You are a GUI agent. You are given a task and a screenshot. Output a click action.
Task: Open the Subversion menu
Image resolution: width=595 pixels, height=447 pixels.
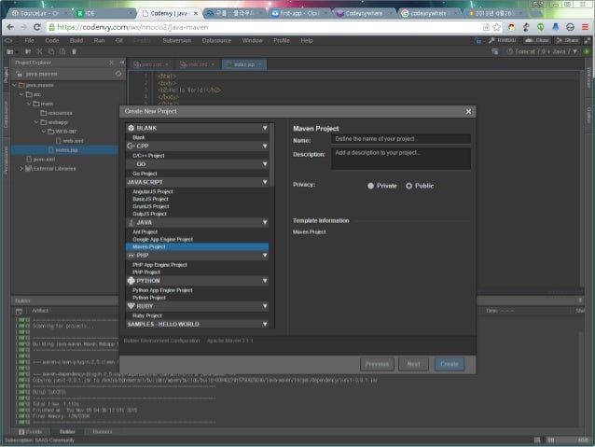tap(176, 41)
